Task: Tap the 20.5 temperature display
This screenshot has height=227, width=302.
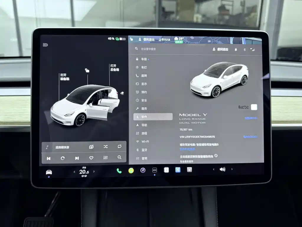Action: coord(84,172)
